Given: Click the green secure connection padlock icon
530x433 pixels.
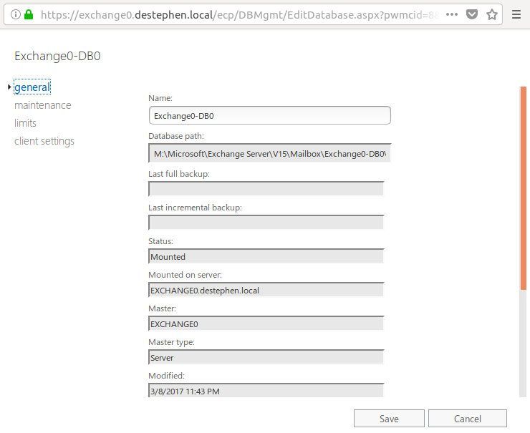Looking at the screenshot, I should [29, 14].
